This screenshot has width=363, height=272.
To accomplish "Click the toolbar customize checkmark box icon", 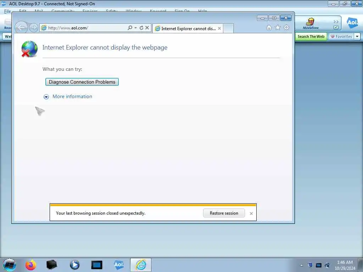I will pyautogui.click(x=336, y=27).
